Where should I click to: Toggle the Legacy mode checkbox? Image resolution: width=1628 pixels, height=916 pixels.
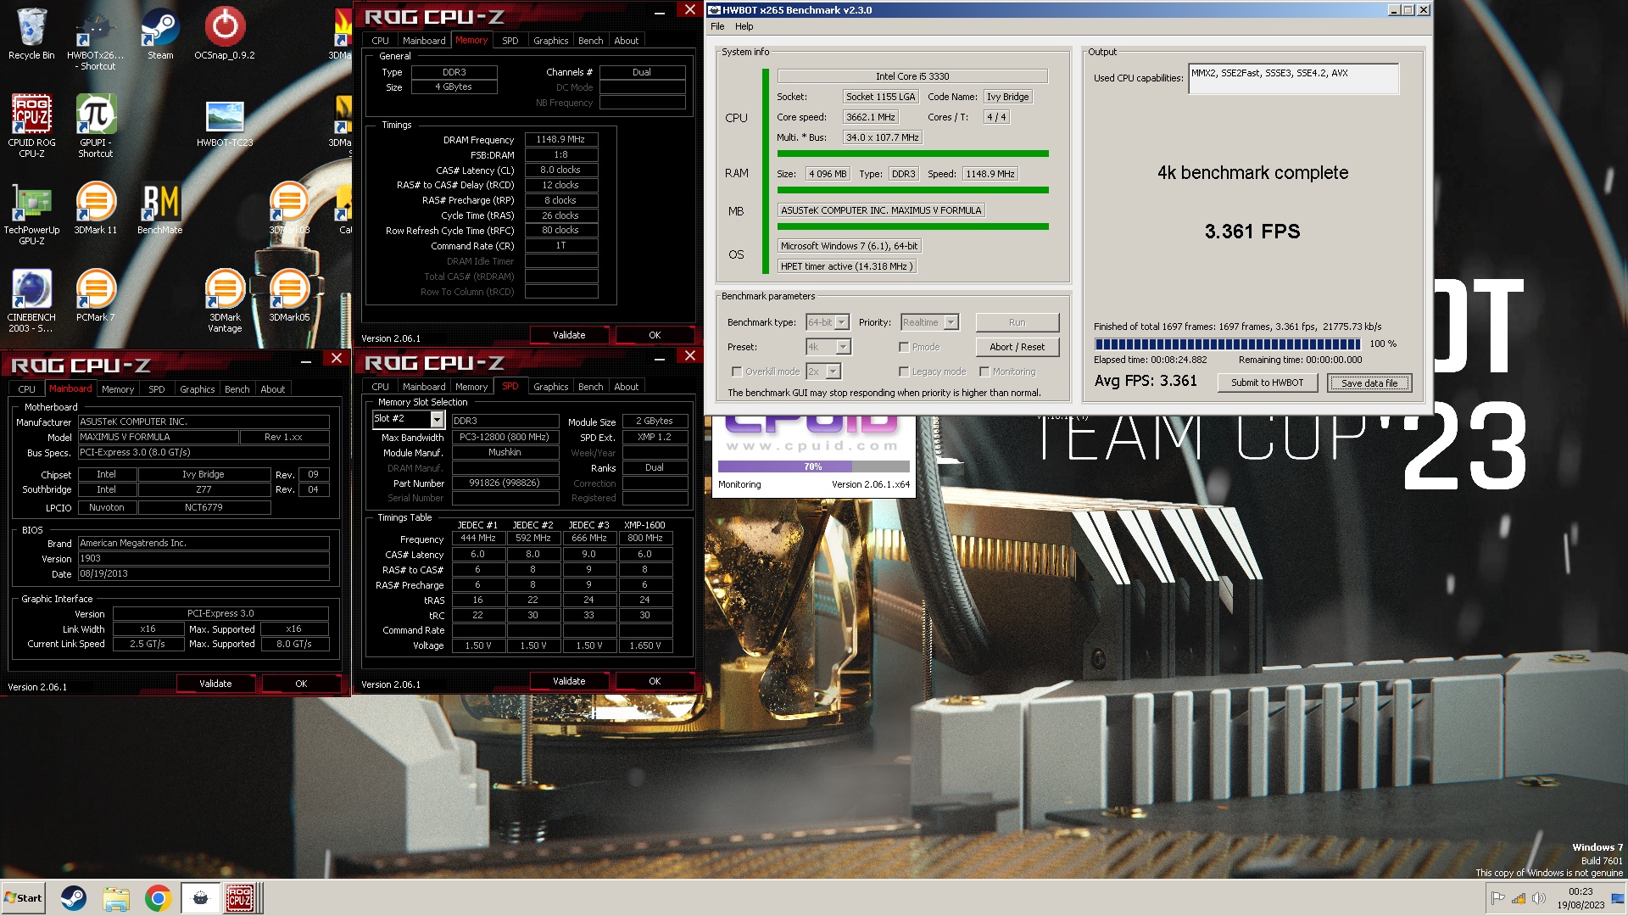pos(904,371)
